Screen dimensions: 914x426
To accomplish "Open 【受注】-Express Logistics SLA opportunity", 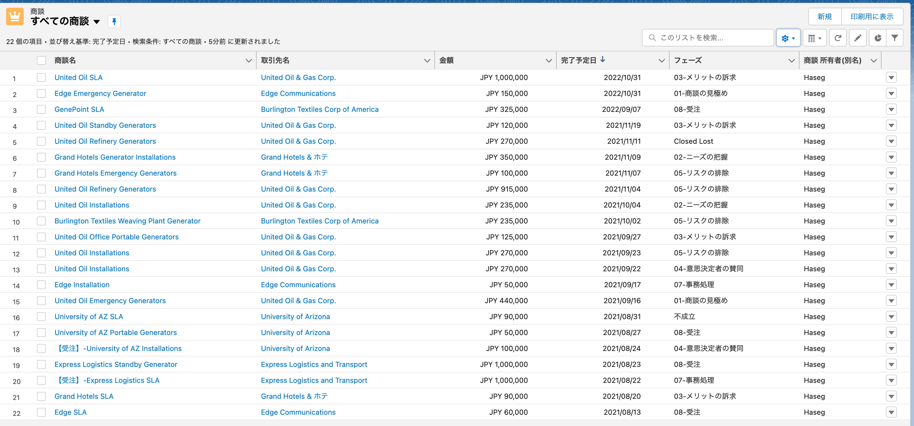I will 107,380.
